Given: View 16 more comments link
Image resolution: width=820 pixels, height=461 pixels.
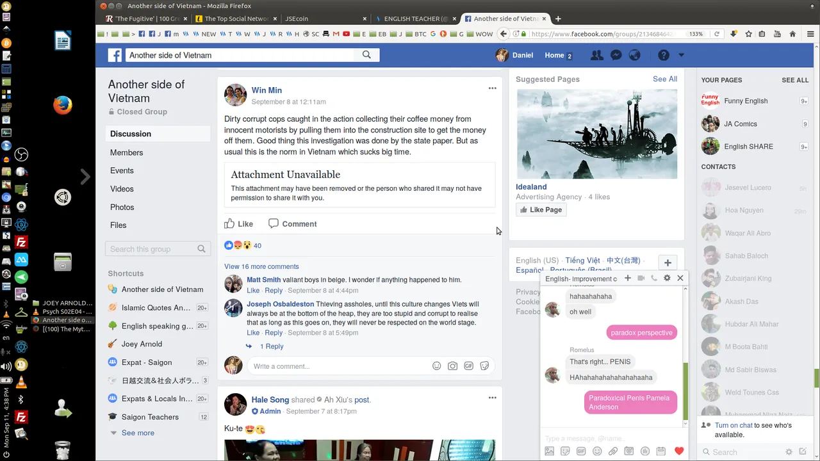Looking at the screenshot, I should [261, 266].
